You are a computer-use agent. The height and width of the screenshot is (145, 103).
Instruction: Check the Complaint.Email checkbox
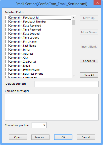pos(7,66)
